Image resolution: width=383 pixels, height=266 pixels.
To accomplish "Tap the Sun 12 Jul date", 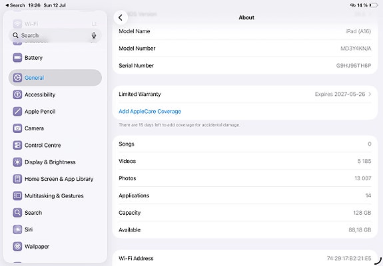I will 55,5.
